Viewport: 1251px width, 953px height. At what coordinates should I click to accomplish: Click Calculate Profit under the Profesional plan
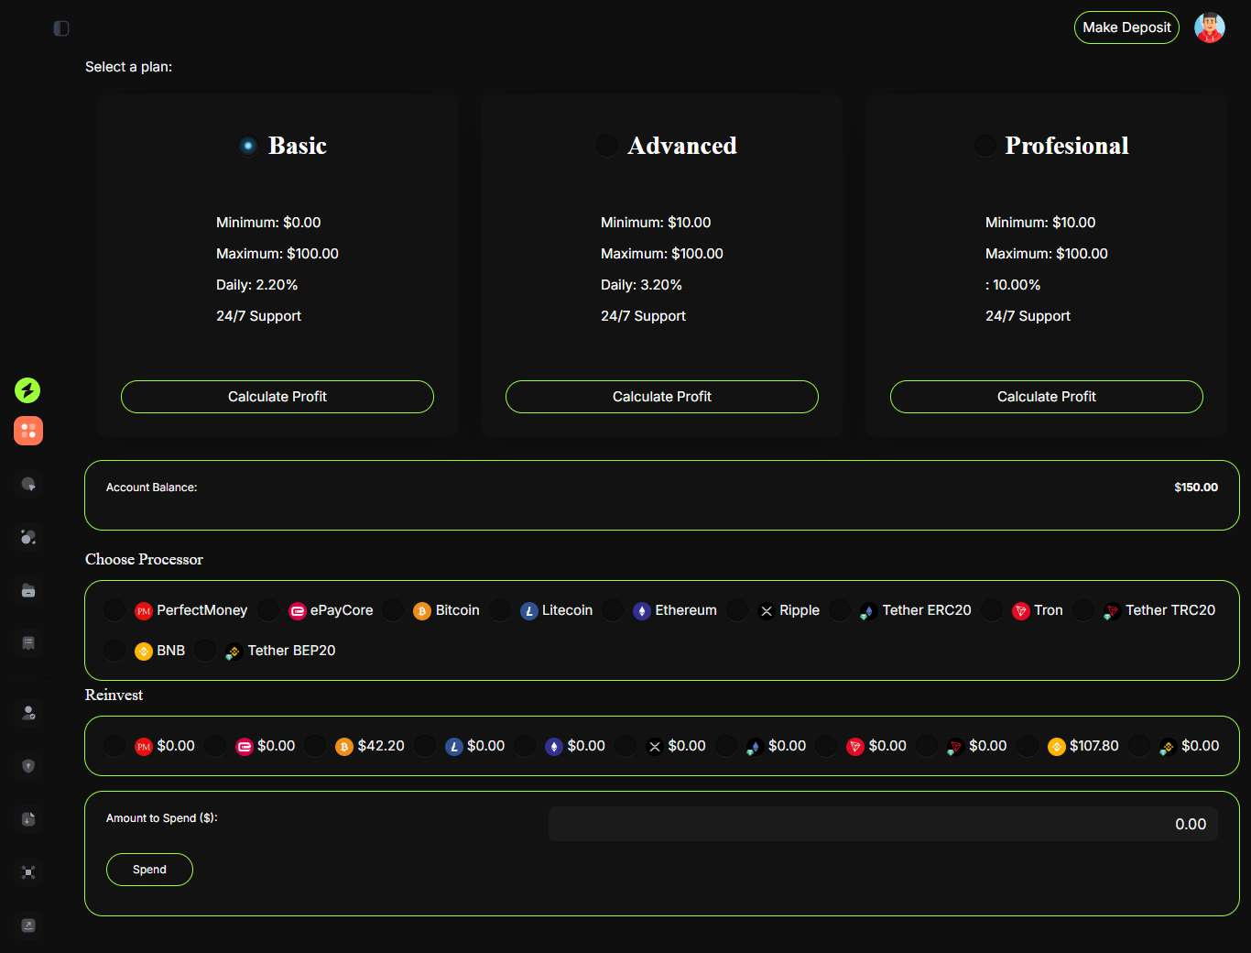coord(1047,397)
